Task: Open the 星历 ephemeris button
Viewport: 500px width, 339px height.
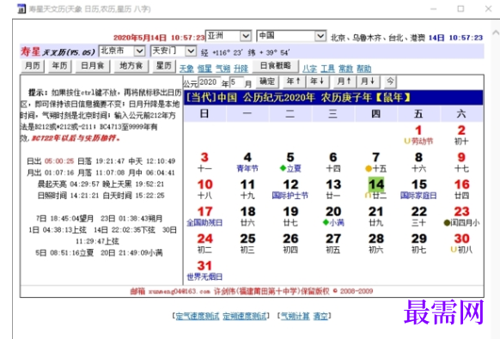Action: click(x=164, y=66)
